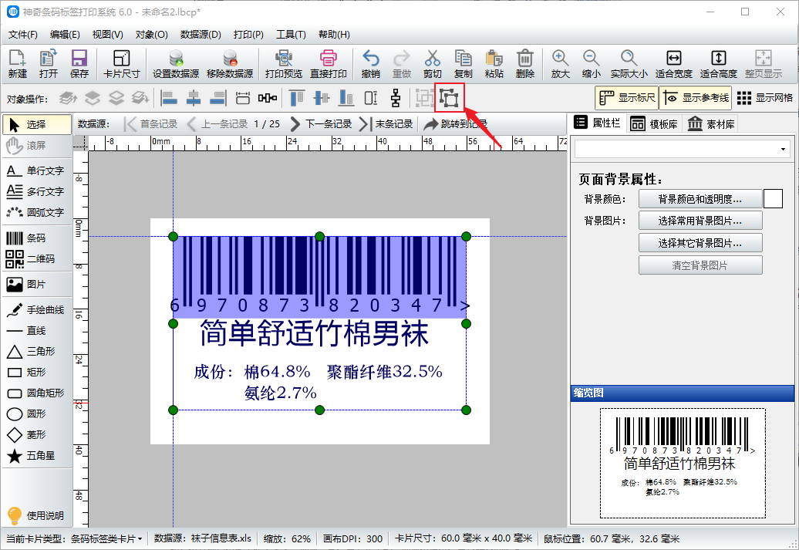The width and height of the screenshot is (799, 550).
Task: Undo the last action with 撤销
Action: coord(370,64)
